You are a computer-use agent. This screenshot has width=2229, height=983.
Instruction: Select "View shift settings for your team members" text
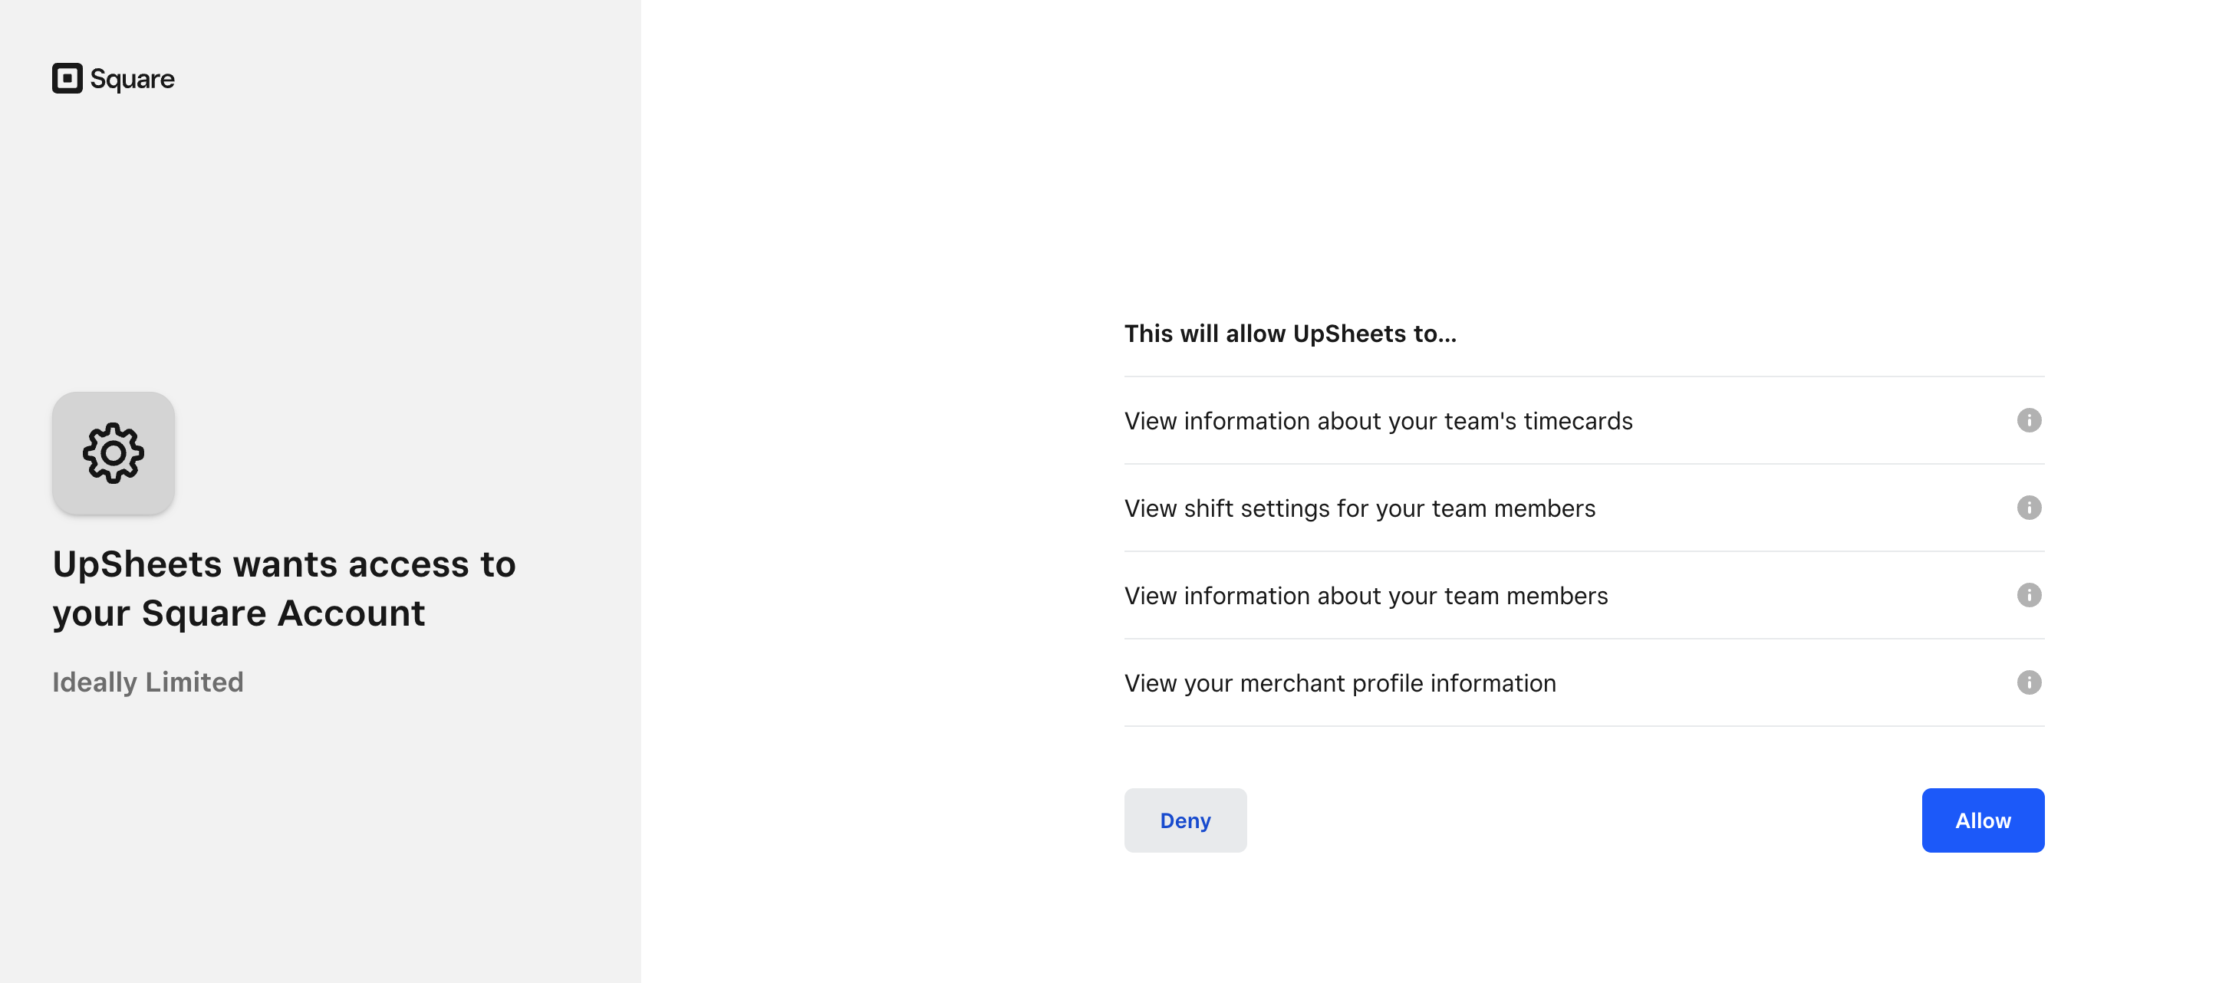pos(1359,509)
